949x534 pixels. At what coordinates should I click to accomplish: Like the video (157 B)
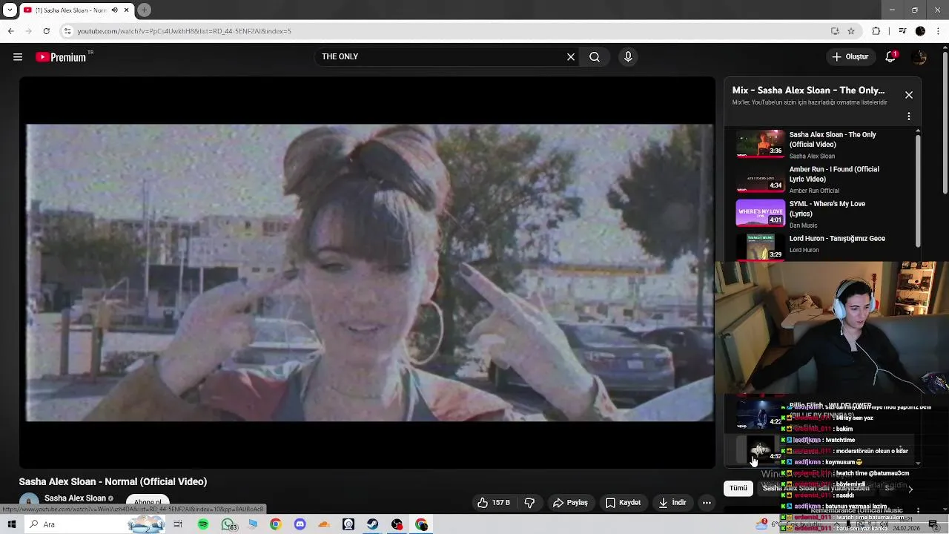pos(494,503)
